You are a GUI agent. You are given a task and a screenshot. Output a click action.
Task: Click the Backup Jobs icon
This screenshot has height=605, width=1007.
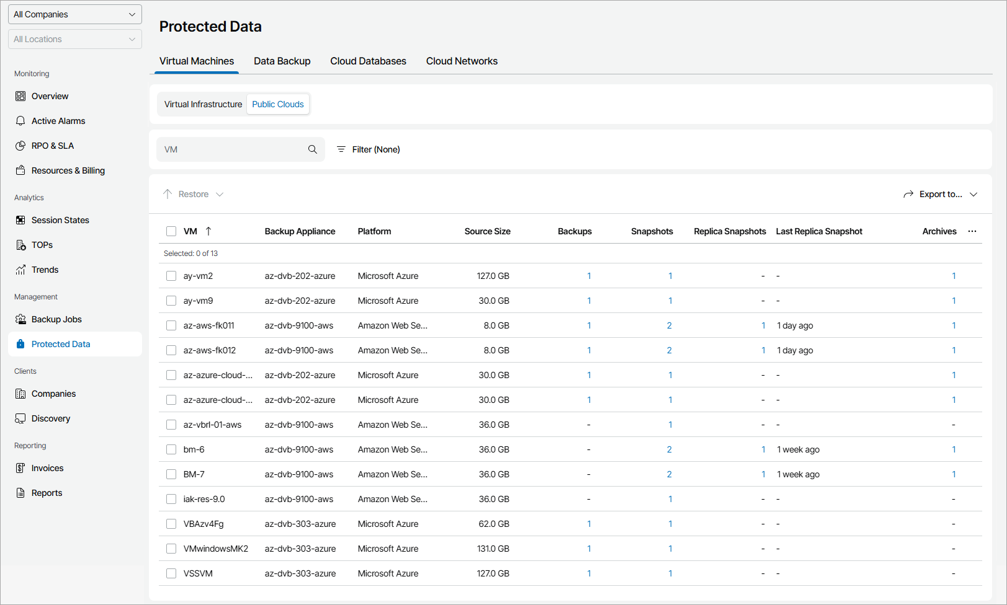pyautogui.click(x=20, y=319)
